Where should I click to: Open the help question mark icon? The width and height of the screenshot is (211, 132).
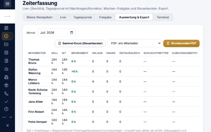point(6,109)
